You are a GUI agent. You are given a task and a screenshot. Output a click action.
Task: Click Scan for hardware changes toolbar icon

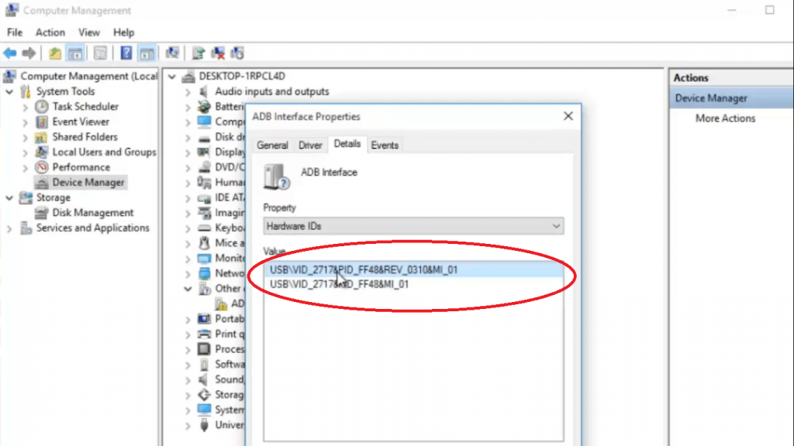tap(172, 53)
